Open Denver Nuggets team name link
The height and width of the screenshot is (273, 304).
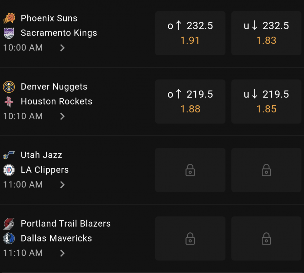pos(54,87)
